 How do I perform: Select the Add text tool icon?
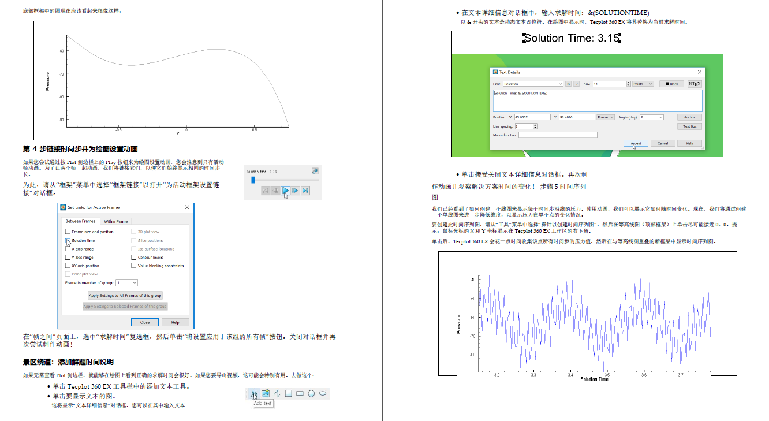point(255,394)
